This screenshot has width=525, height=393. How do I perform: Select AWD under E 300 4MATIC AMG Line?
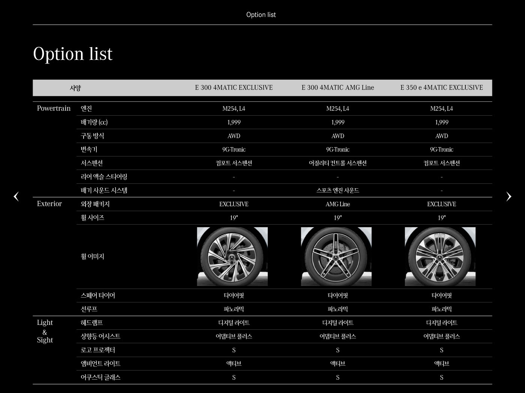tap(338, 136)
